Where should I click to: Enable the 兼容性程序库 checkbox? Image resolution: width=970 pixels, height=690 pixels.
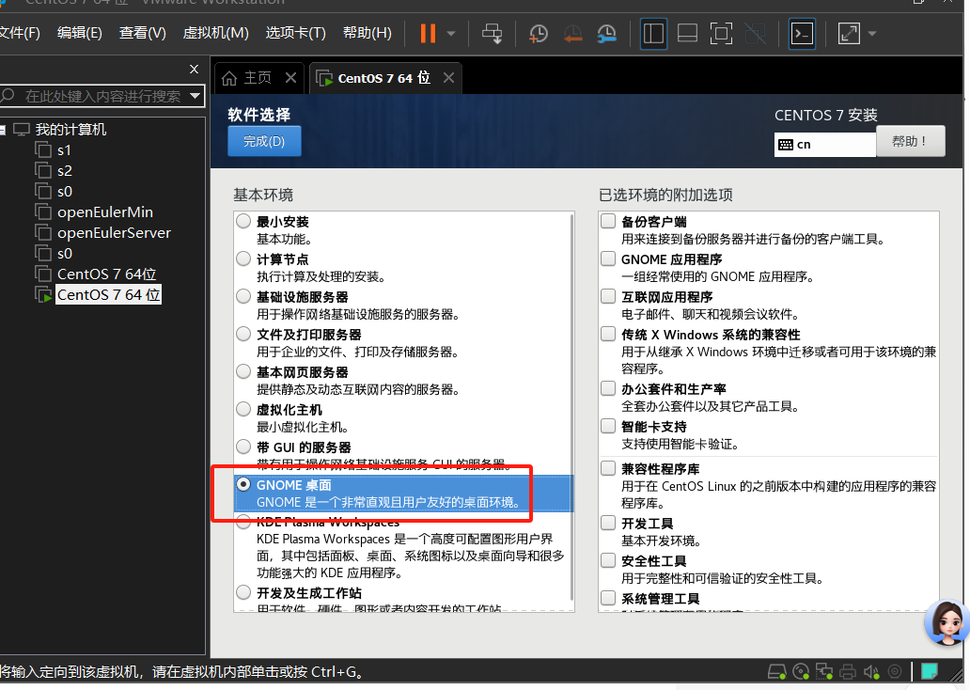point(609,468)
